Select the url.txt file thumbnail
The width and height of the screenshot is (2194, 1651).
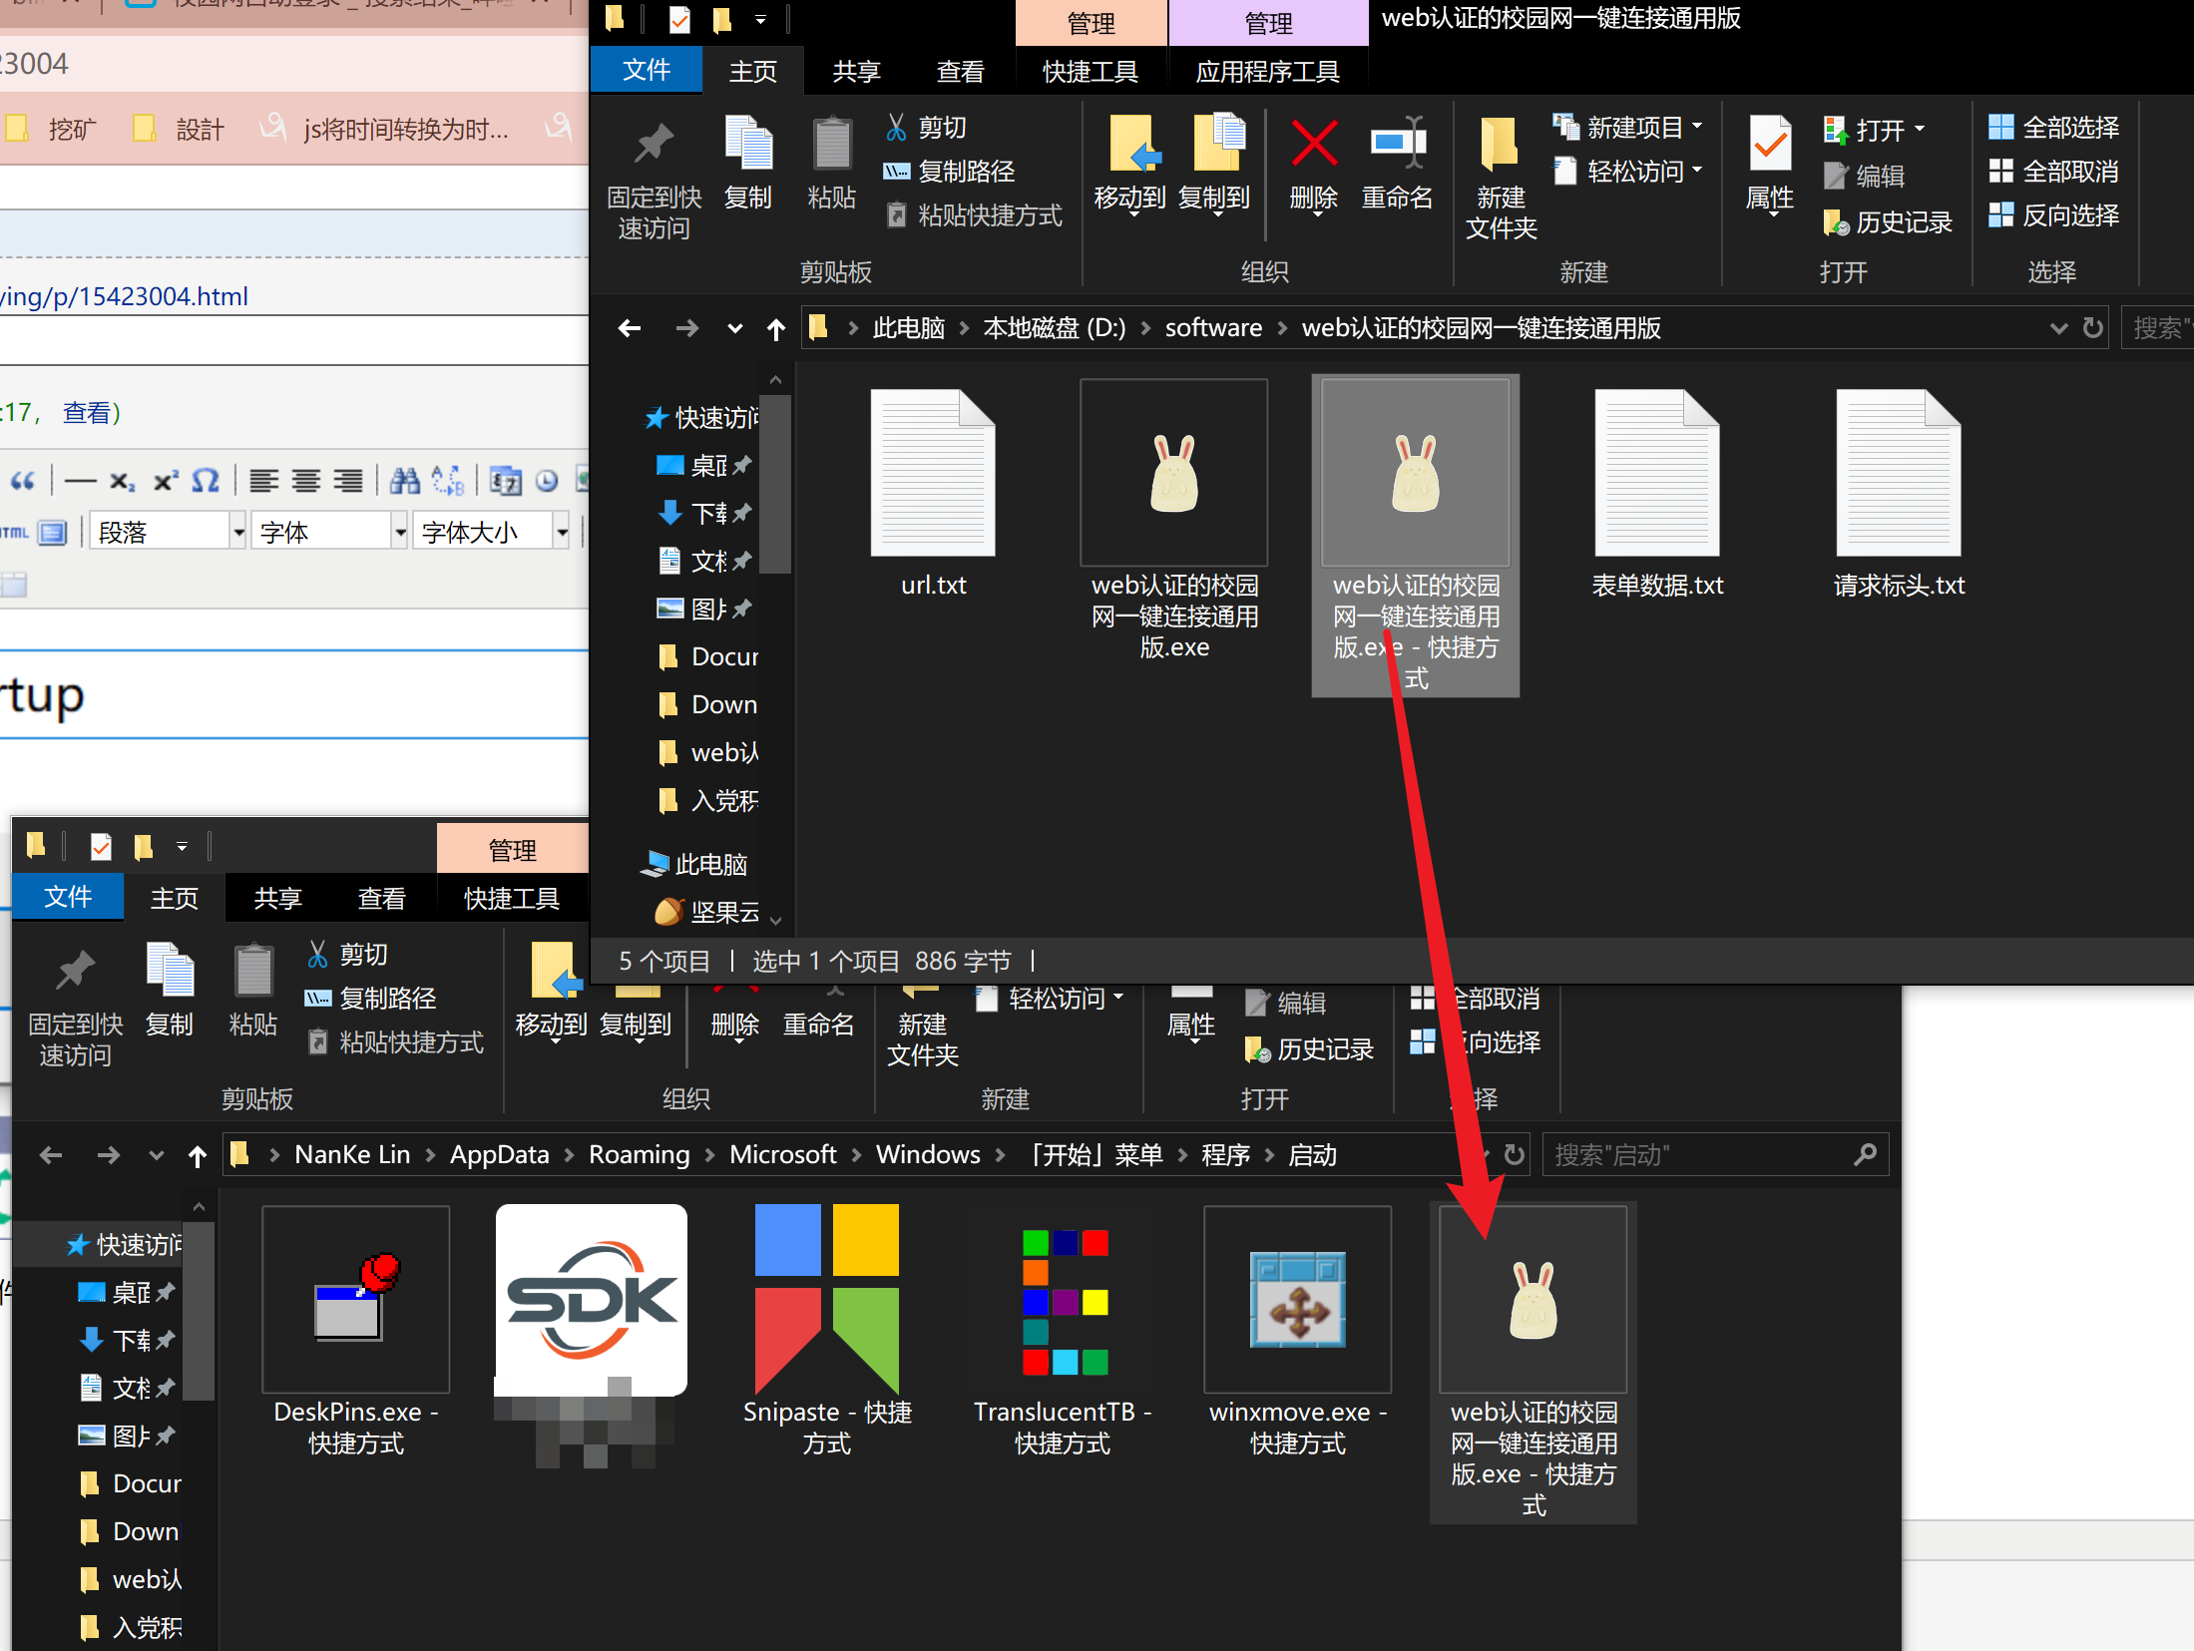click(x=933, y=474)
